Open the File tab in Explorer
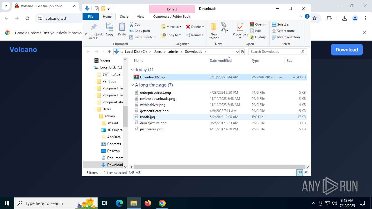This screenshot has height=209, width=372. [91, 17]
